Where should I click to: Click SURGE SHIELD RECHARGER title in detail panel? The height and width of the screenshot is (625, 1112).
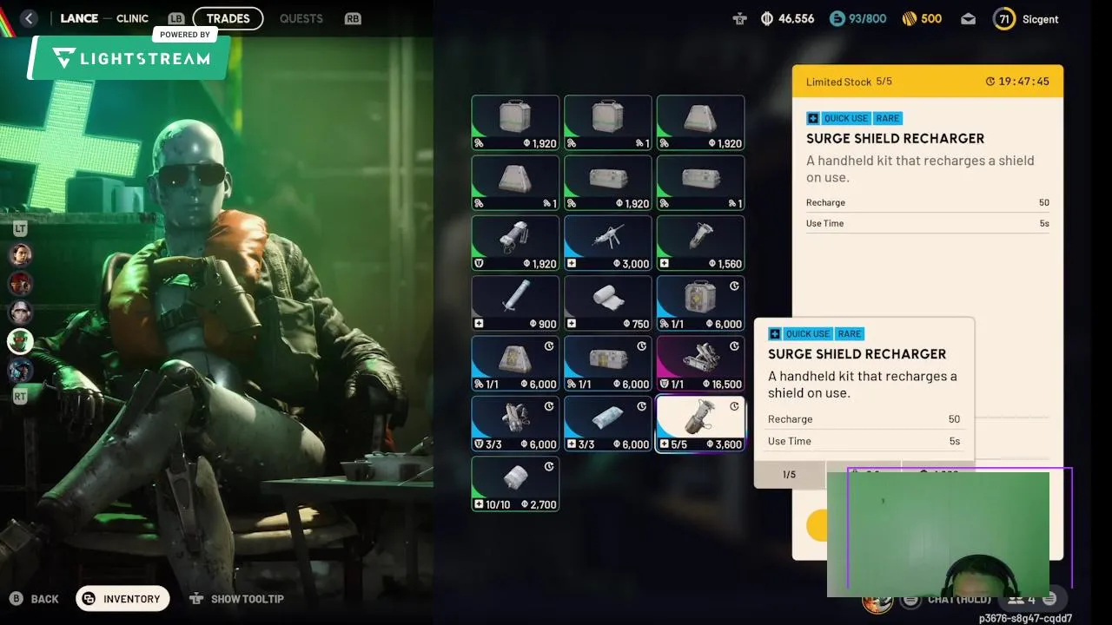(895, 139)
